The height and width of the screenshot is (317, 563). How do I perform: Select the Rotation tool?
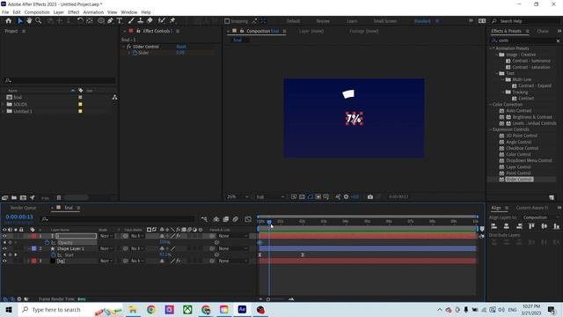point(80,21)
